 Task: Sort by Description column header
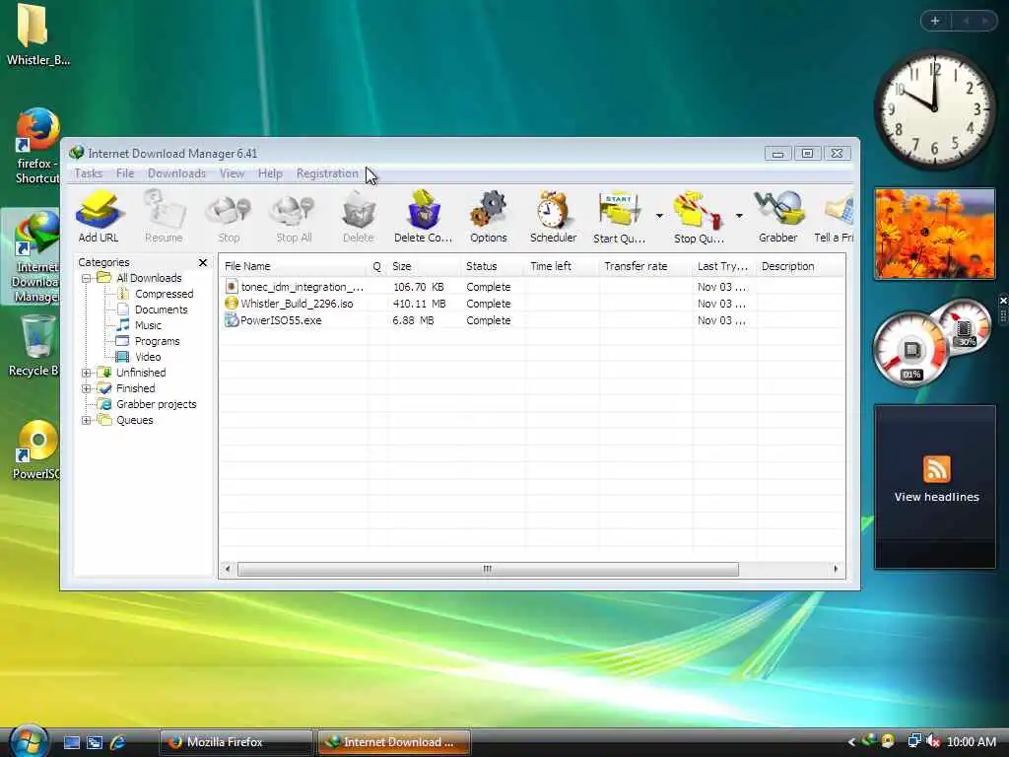pyautogui.click(x=800, y=266)
